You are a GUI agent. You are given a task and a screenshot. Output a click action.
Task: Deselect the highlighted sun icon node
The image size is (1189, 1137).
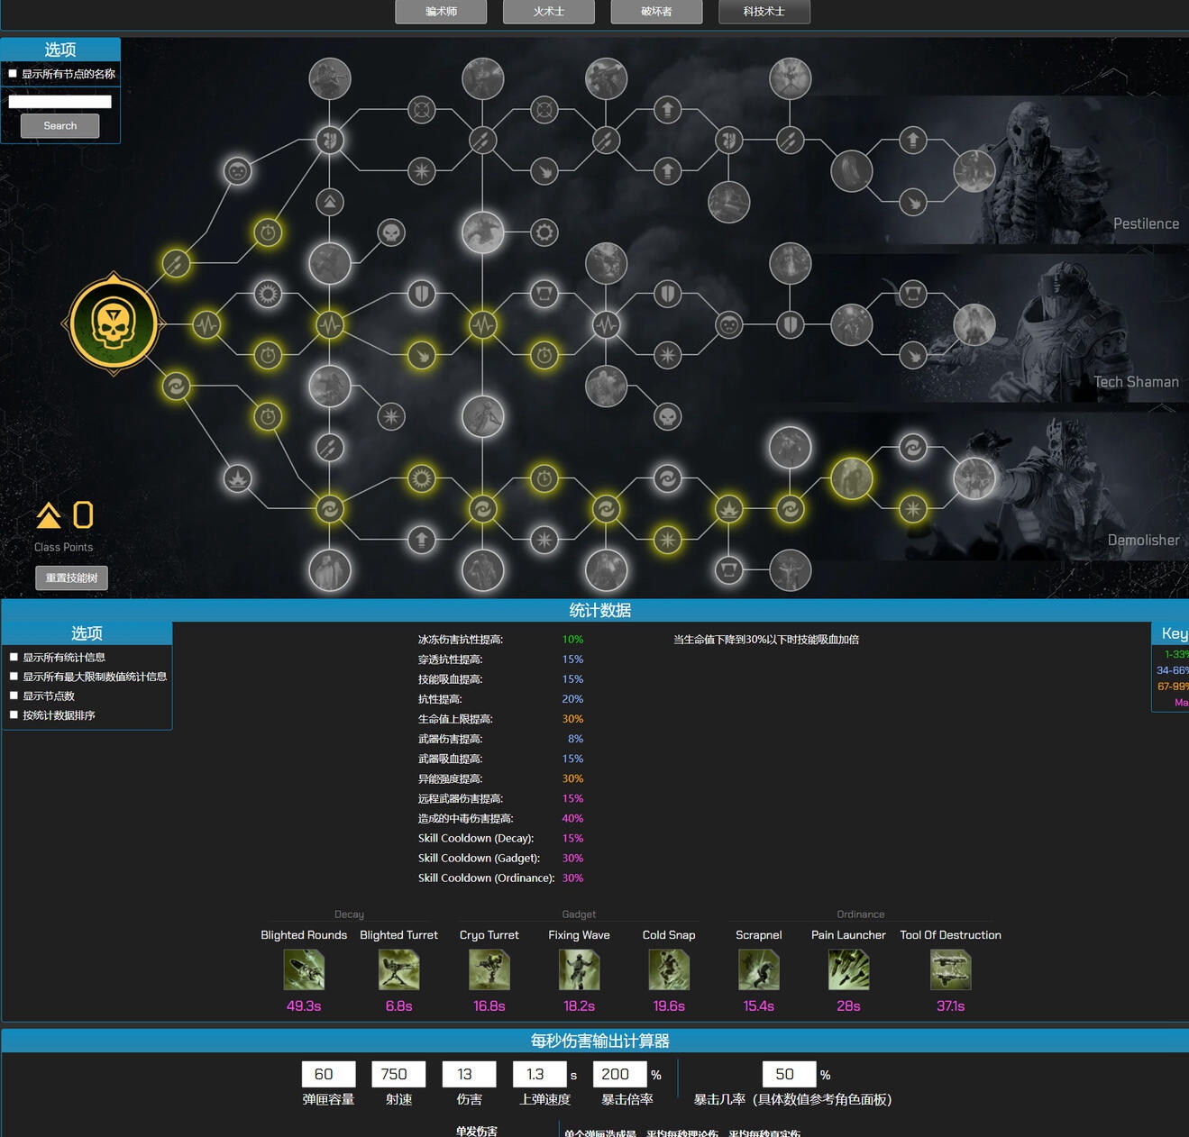[421, 478]
